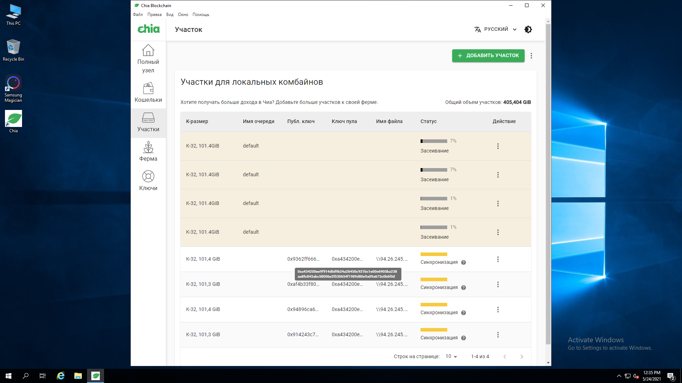682x383 pixels.
Task: Open the Окно menu
Action: (x=183, y=15)
